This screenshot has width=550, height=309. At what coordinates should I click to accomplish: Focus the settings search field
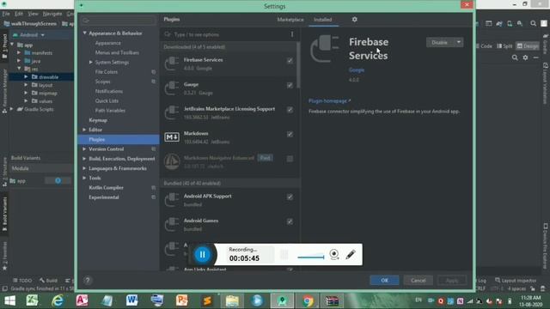(x=119, y=21)
